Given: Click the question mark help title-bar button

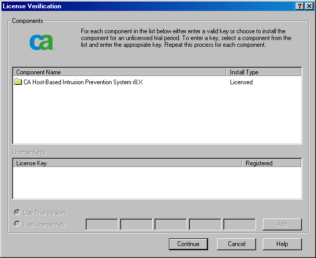Looking at the screenshot, I should pos(300,6).
